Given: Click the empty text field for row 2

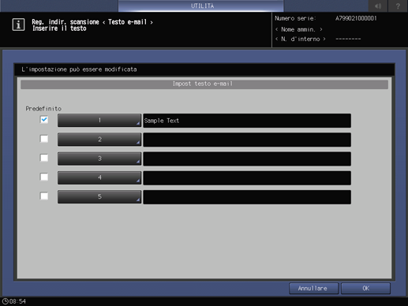Looking at the screenshot, I should click(x=247, y=140).
